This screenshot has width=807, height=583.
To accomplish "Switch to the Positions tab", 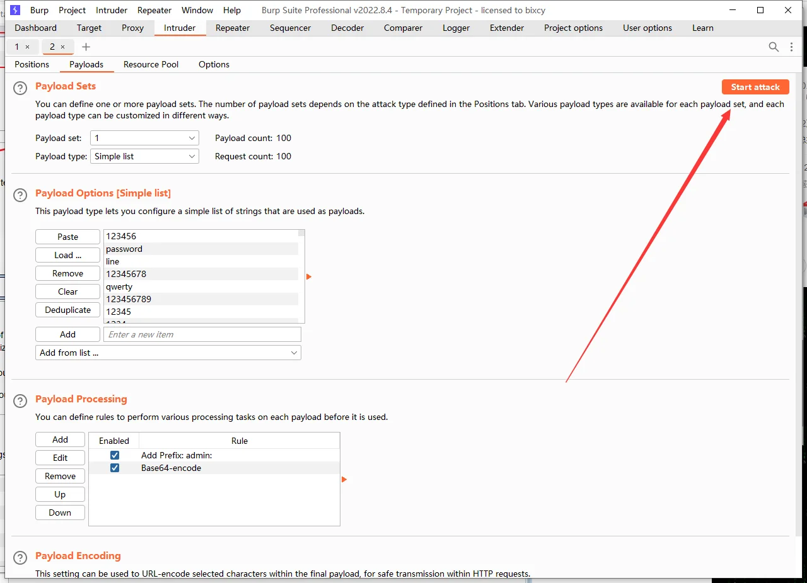I will (32, 64).
